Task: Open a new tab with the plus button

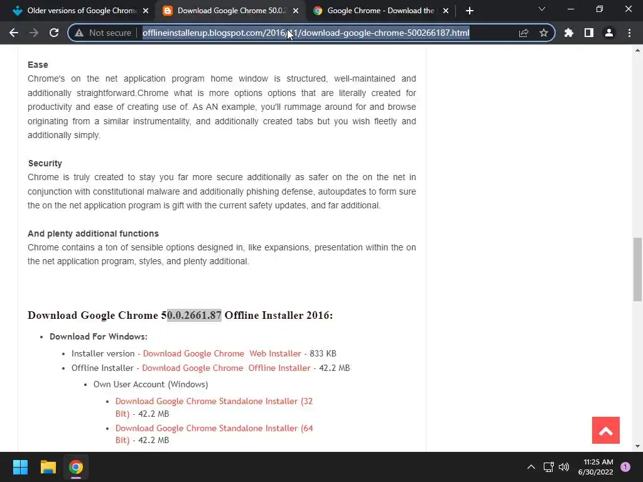Action: pyautogui.click(x=470, y=11)
